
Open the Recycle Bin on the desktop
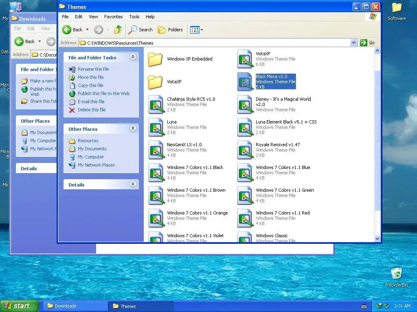tap(397, 277)
